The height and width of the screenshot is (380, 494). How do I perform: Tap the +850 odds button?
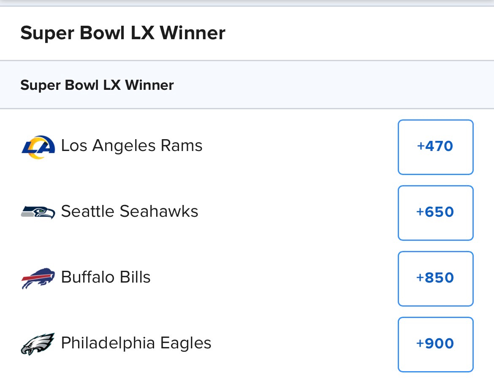[435, 278]
